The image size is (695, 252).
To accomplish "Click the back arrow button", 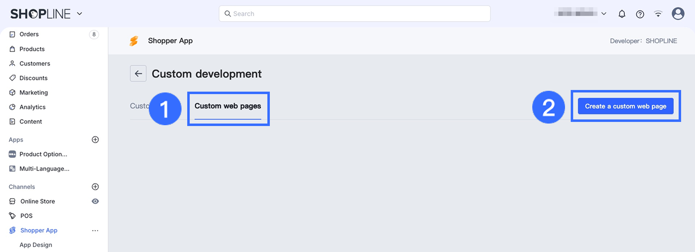I will point(138,74).
